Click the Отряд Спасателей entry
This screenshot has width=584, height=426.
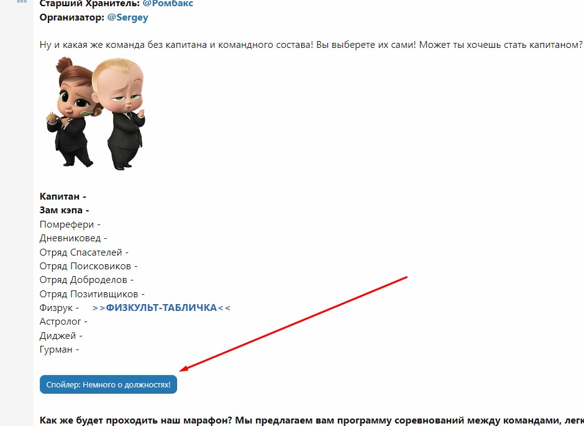point(84,252)
